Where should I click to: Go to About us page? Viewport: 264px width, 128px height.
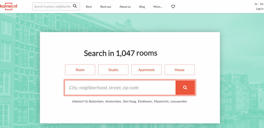tap(125, 7)
